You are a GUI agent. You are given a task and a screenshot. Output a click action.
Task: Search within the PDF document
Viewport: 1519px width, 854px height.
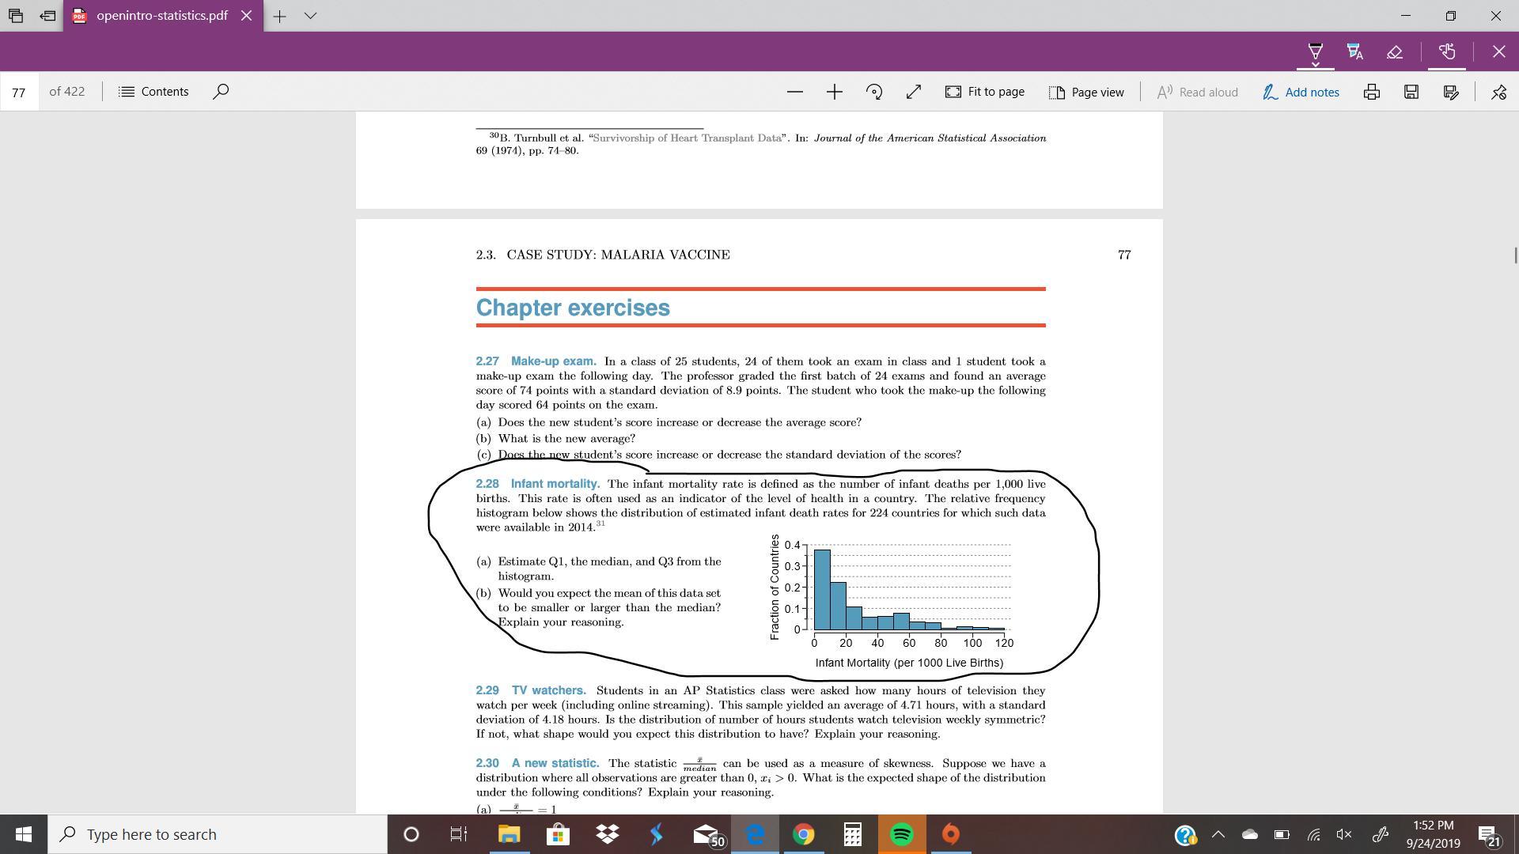[x=221, y=92]
